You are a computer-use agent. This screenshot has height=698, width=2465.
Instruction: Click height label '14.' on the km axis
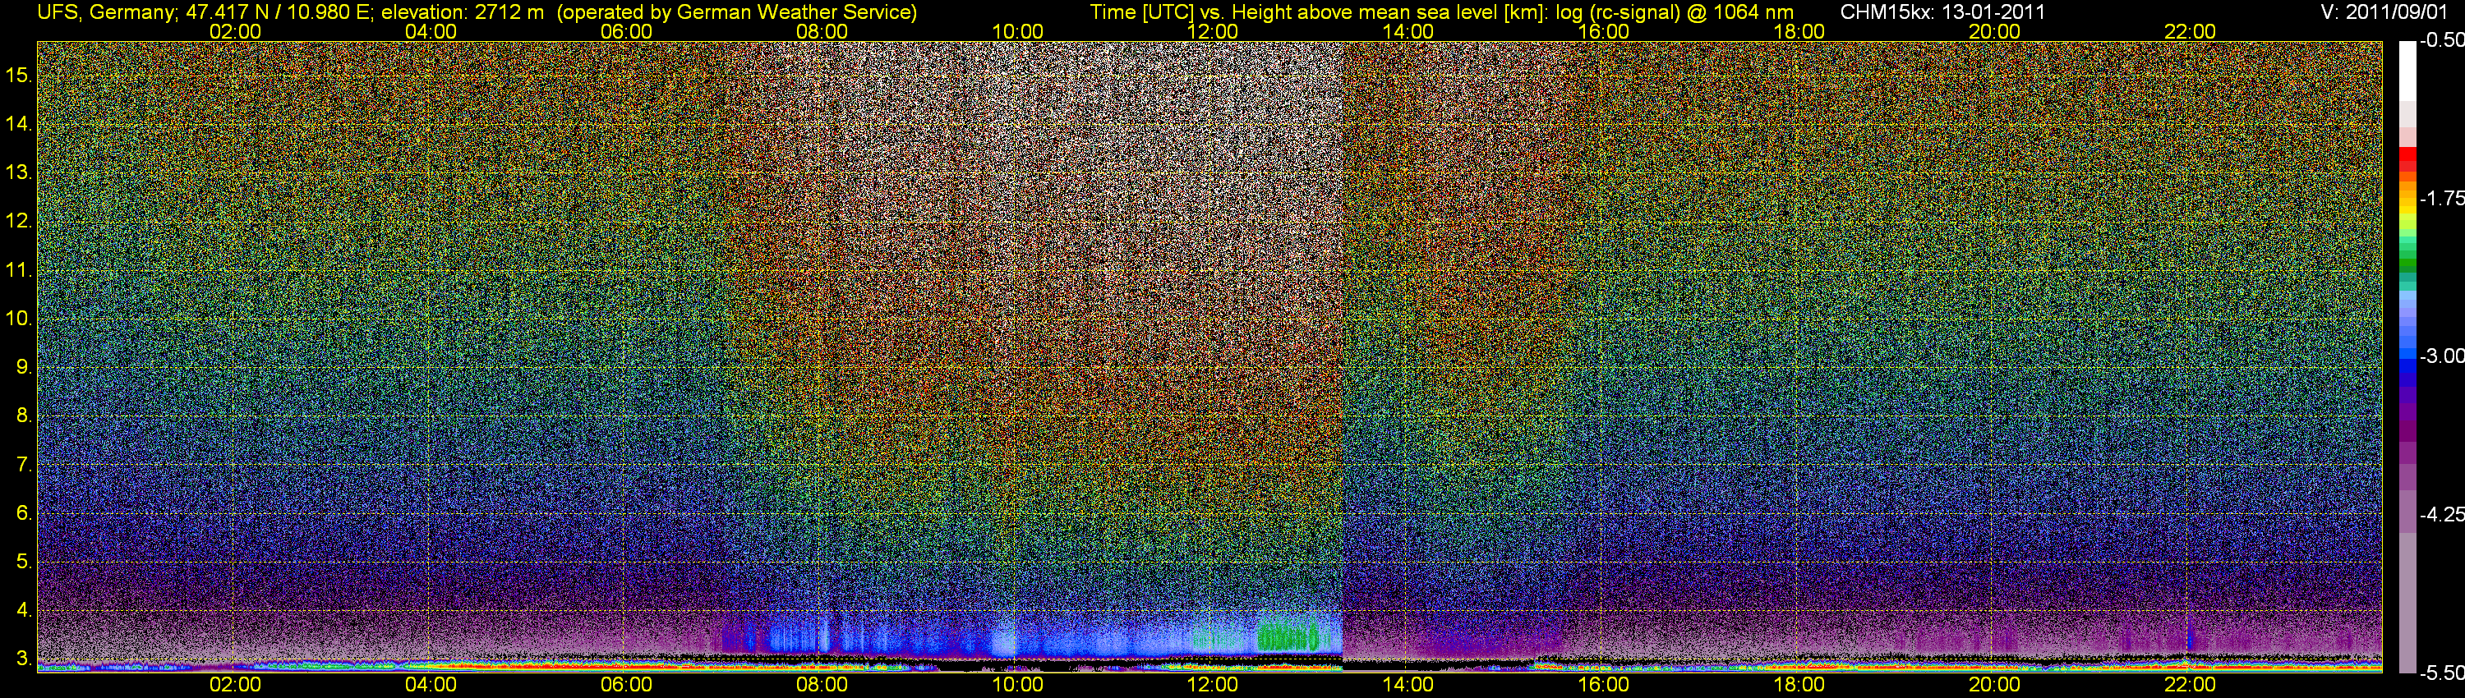(19, 123)
